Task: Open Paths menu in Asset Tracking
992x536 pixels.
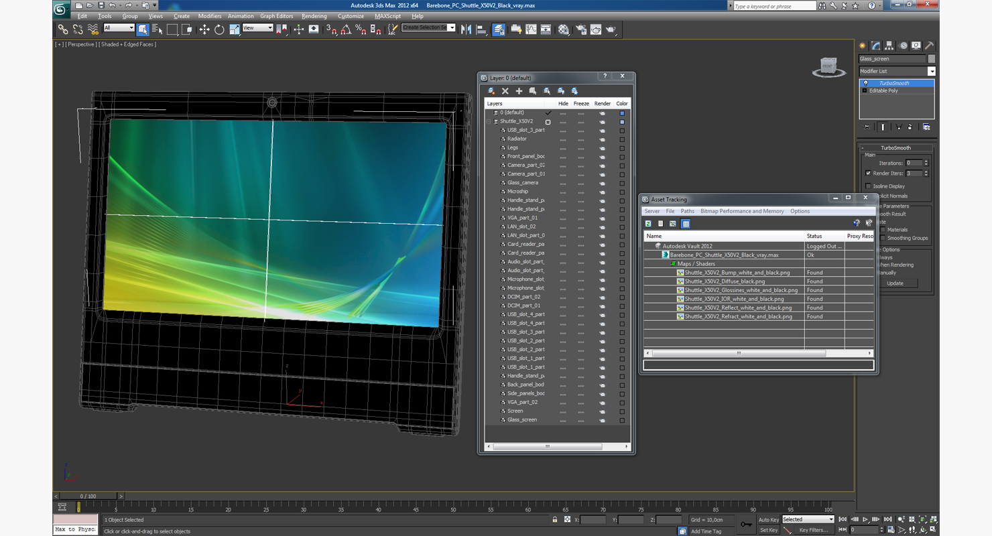Action: pos(687,211)
